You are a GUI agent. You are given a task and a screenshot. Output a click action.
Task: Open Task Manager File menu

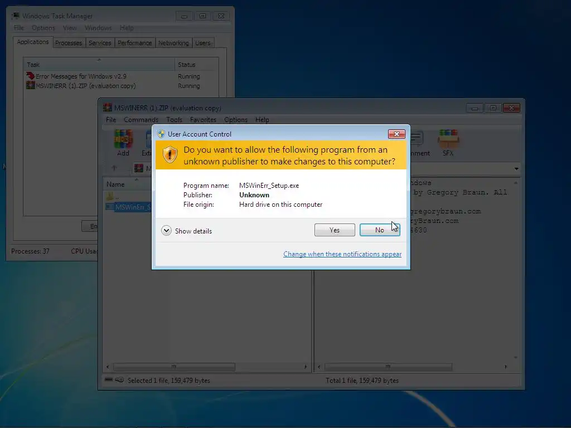tap(18, 28)
